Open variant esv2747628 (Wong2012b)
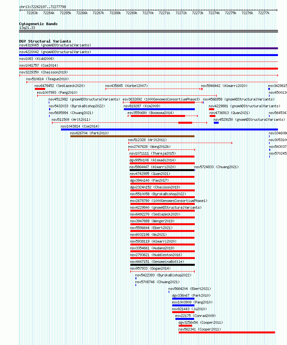Screen dimensions: 287x345 [149, 147]
